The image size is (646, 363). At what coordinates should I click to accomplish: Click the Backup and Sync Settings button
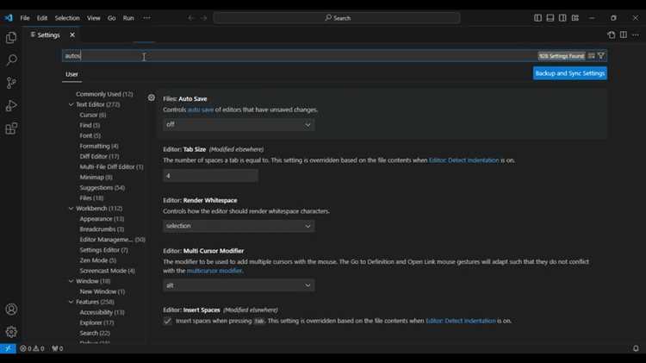tap(569, 73)
